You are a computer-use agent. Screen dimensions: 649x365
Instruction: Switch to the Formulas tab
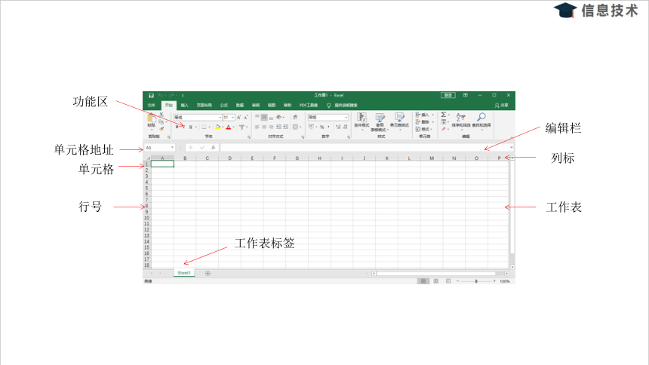[224, 105]
